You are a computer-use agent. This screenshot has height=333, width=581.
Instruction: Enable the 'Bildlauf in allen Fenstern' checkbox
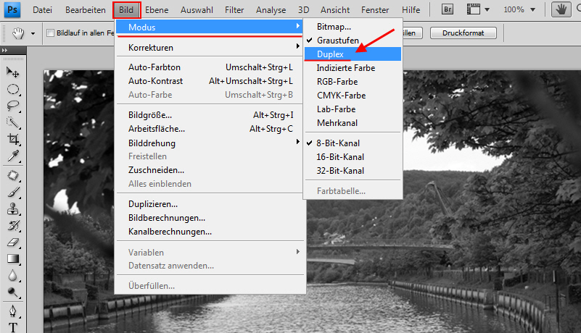(50, 33)
